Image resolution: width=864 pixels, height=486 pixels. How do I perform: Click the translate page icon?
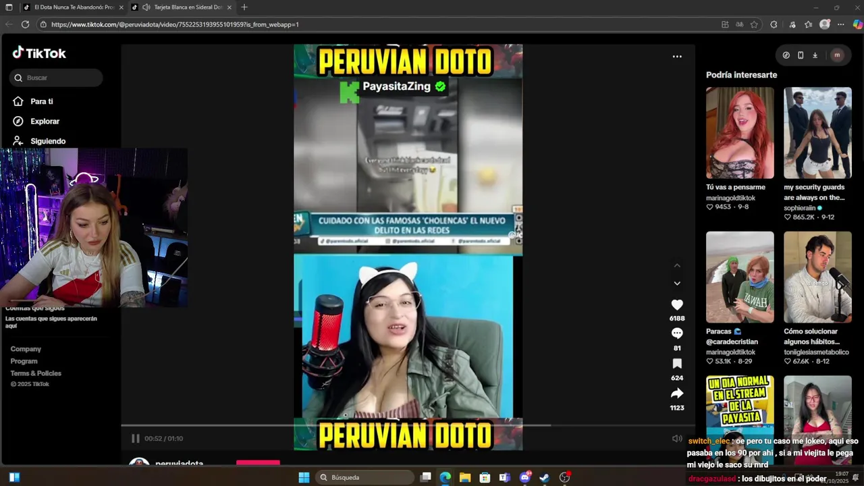tap(740, 24)
